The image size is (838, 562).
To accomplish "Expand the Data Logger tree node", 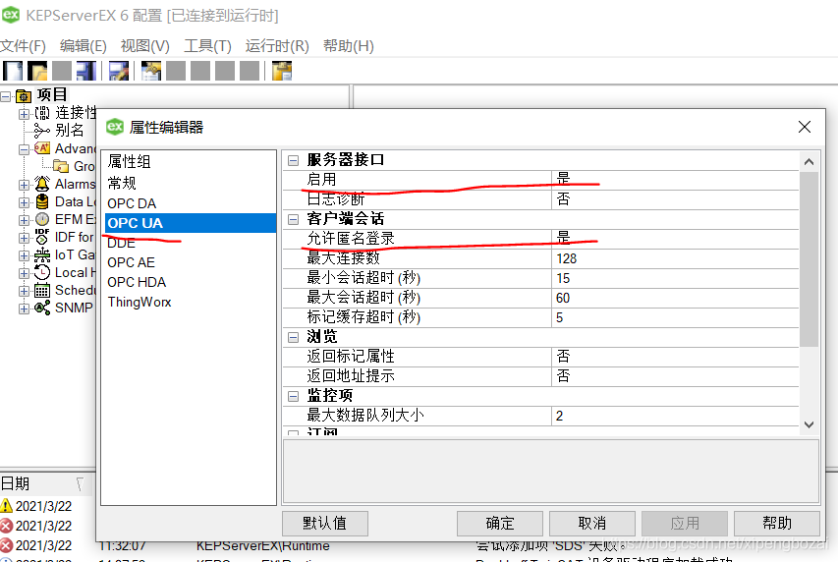I will (x=24, y=202).
